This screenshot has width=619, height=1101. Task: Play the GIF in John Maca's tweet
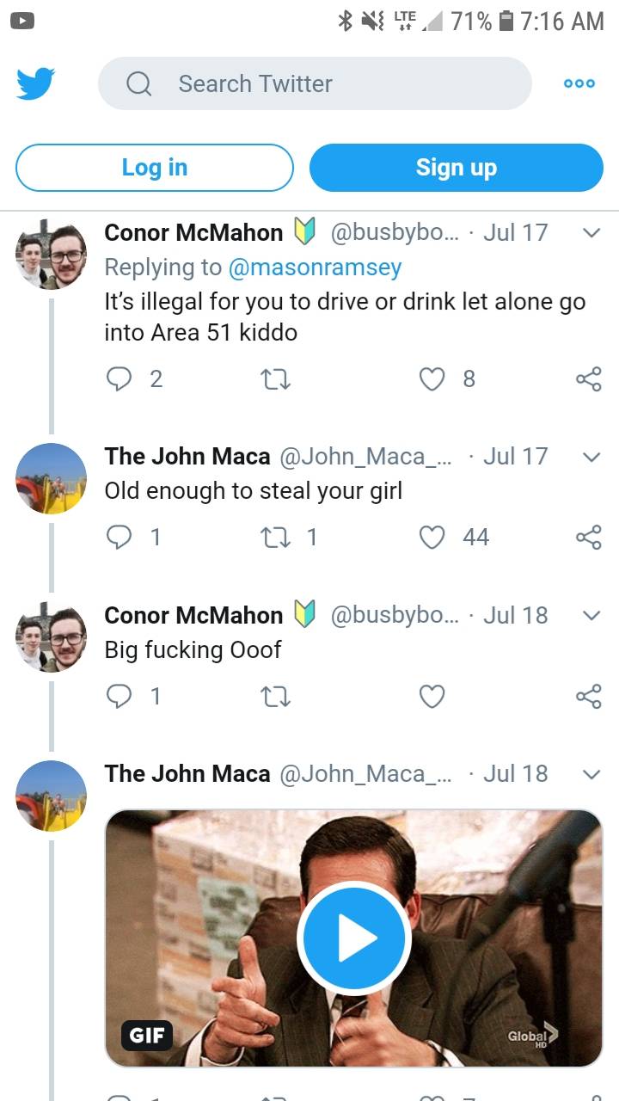(x=353, y=938)
